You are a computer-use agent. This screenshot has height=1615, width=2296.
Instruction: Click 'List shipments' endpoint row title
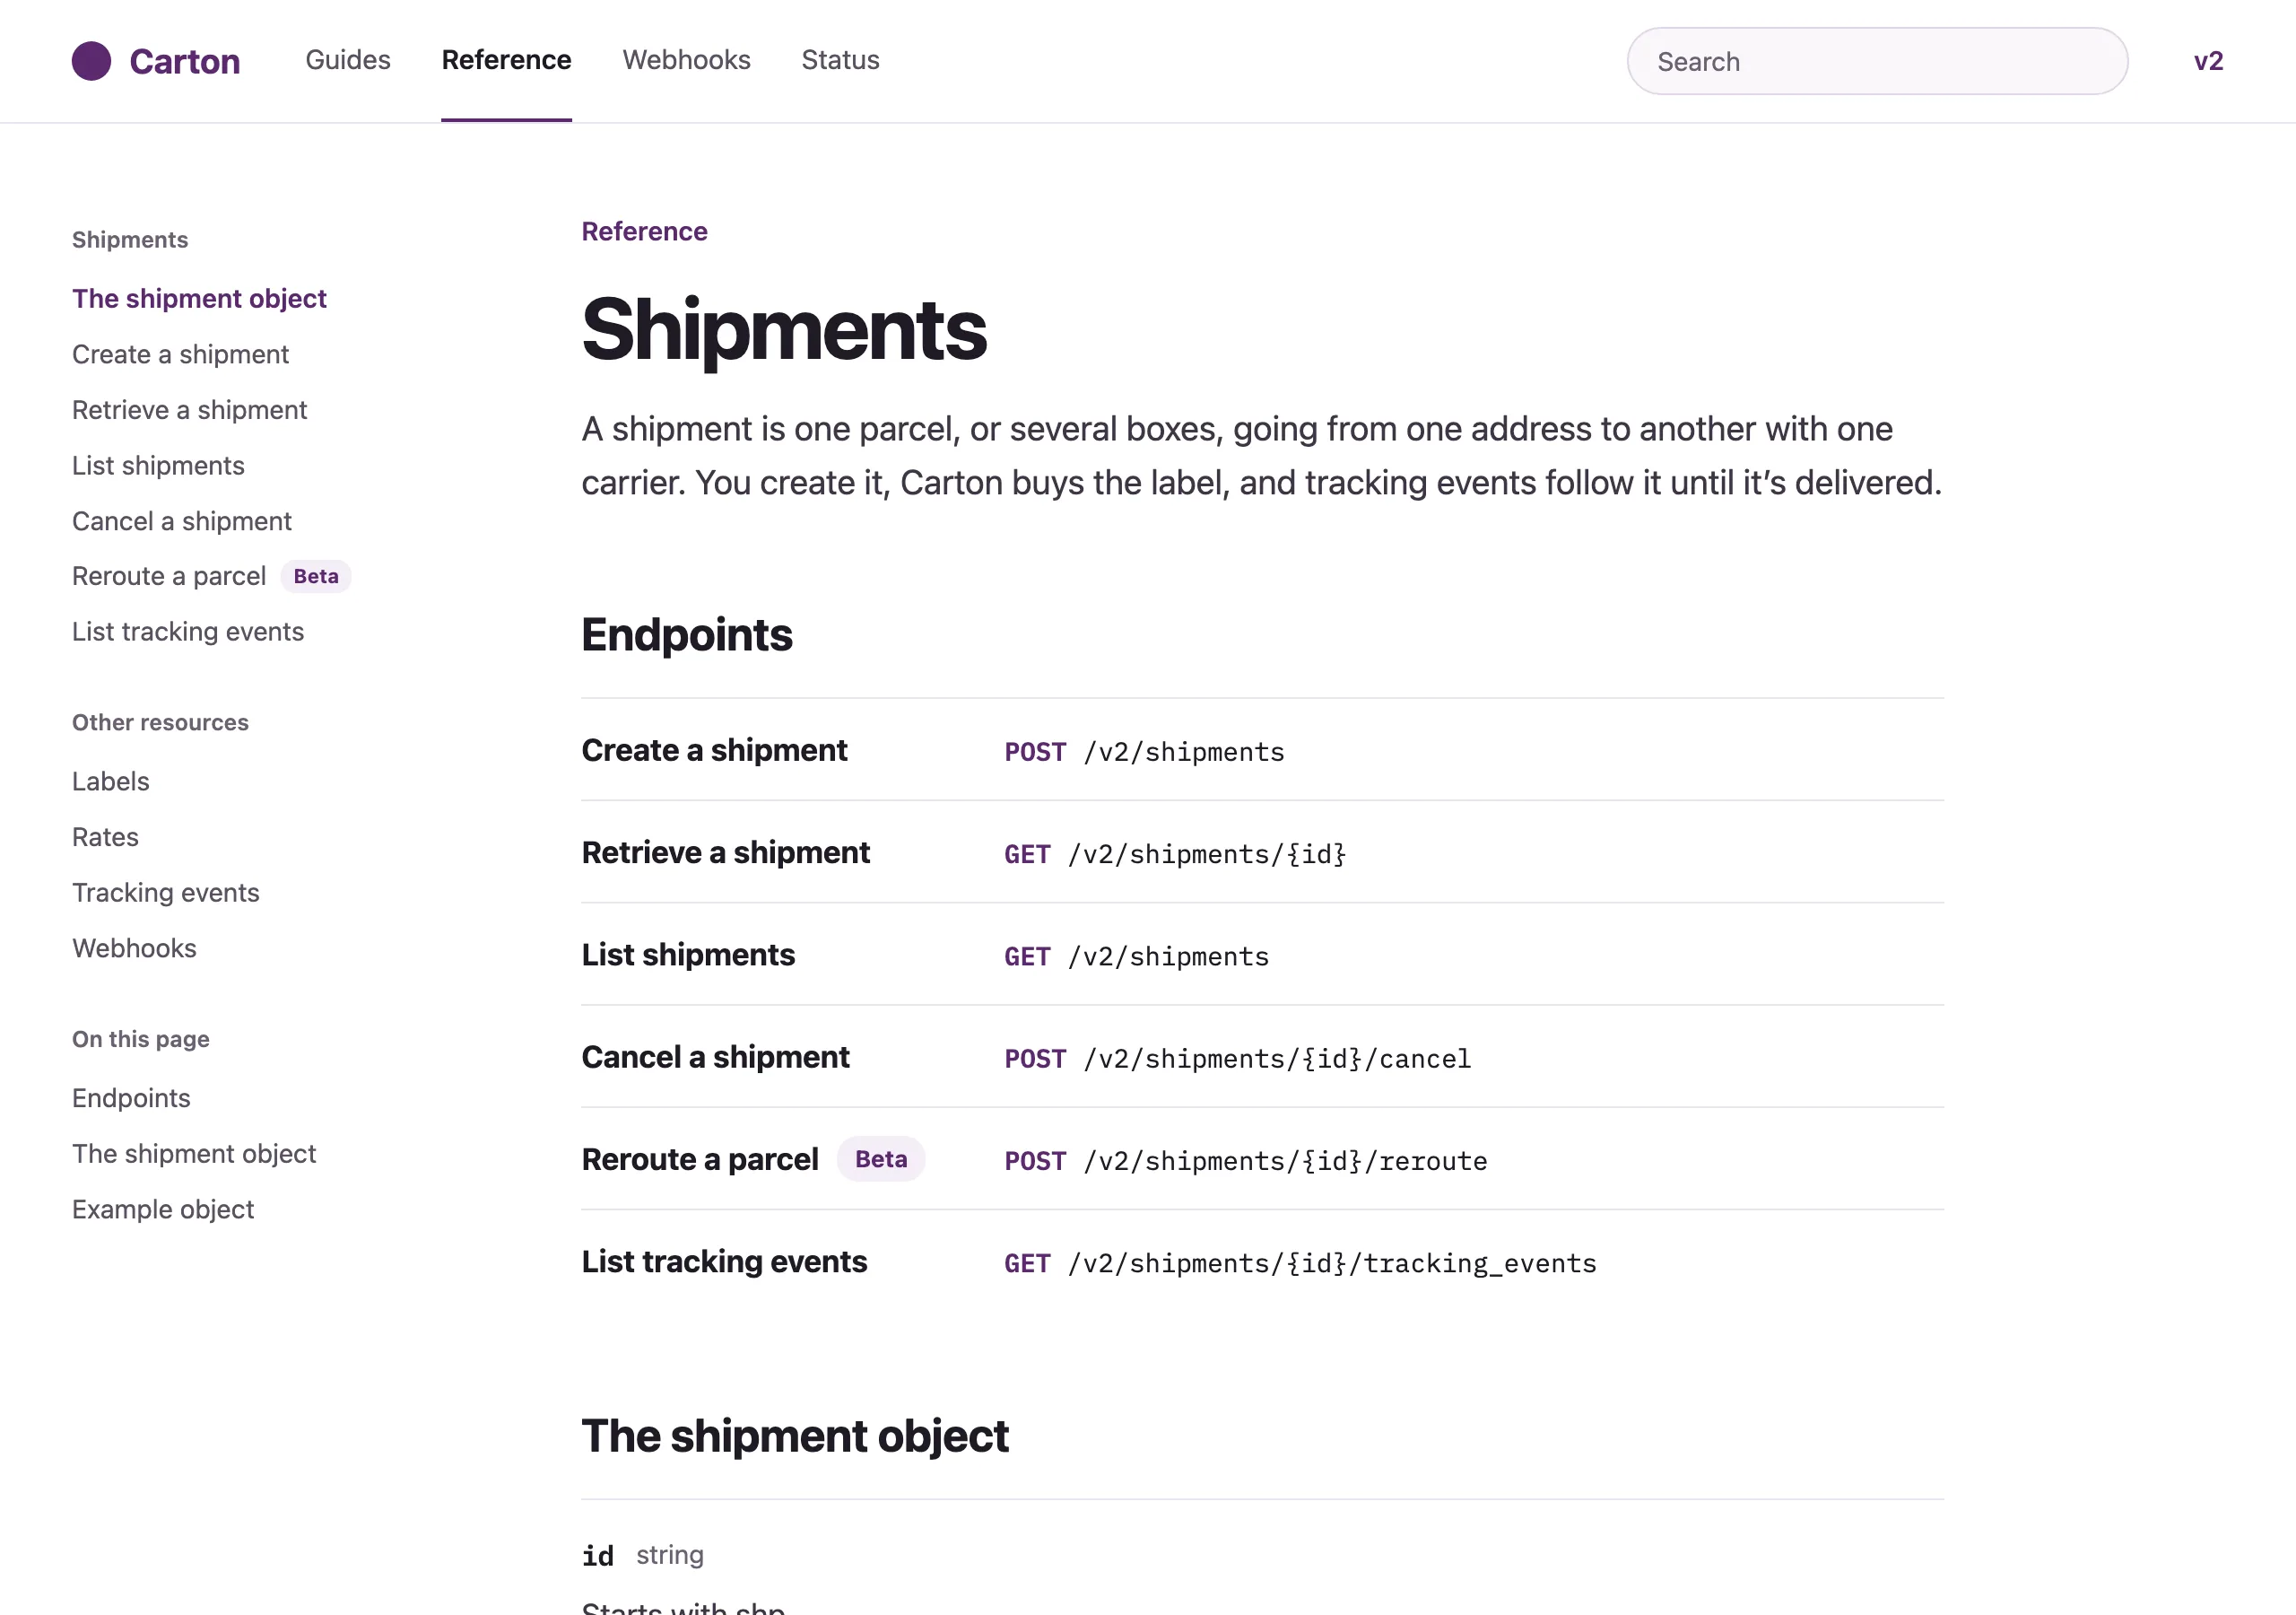(688, 955)
